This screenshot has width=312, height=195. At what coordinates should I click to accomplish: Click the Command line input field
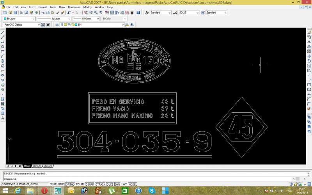coord(148,179)
